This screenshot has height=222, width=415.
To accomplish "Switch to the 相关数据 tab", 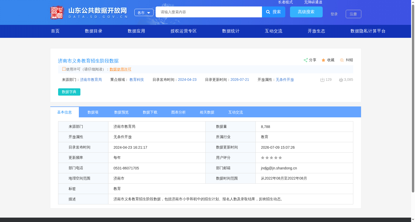I will (207, 112).
